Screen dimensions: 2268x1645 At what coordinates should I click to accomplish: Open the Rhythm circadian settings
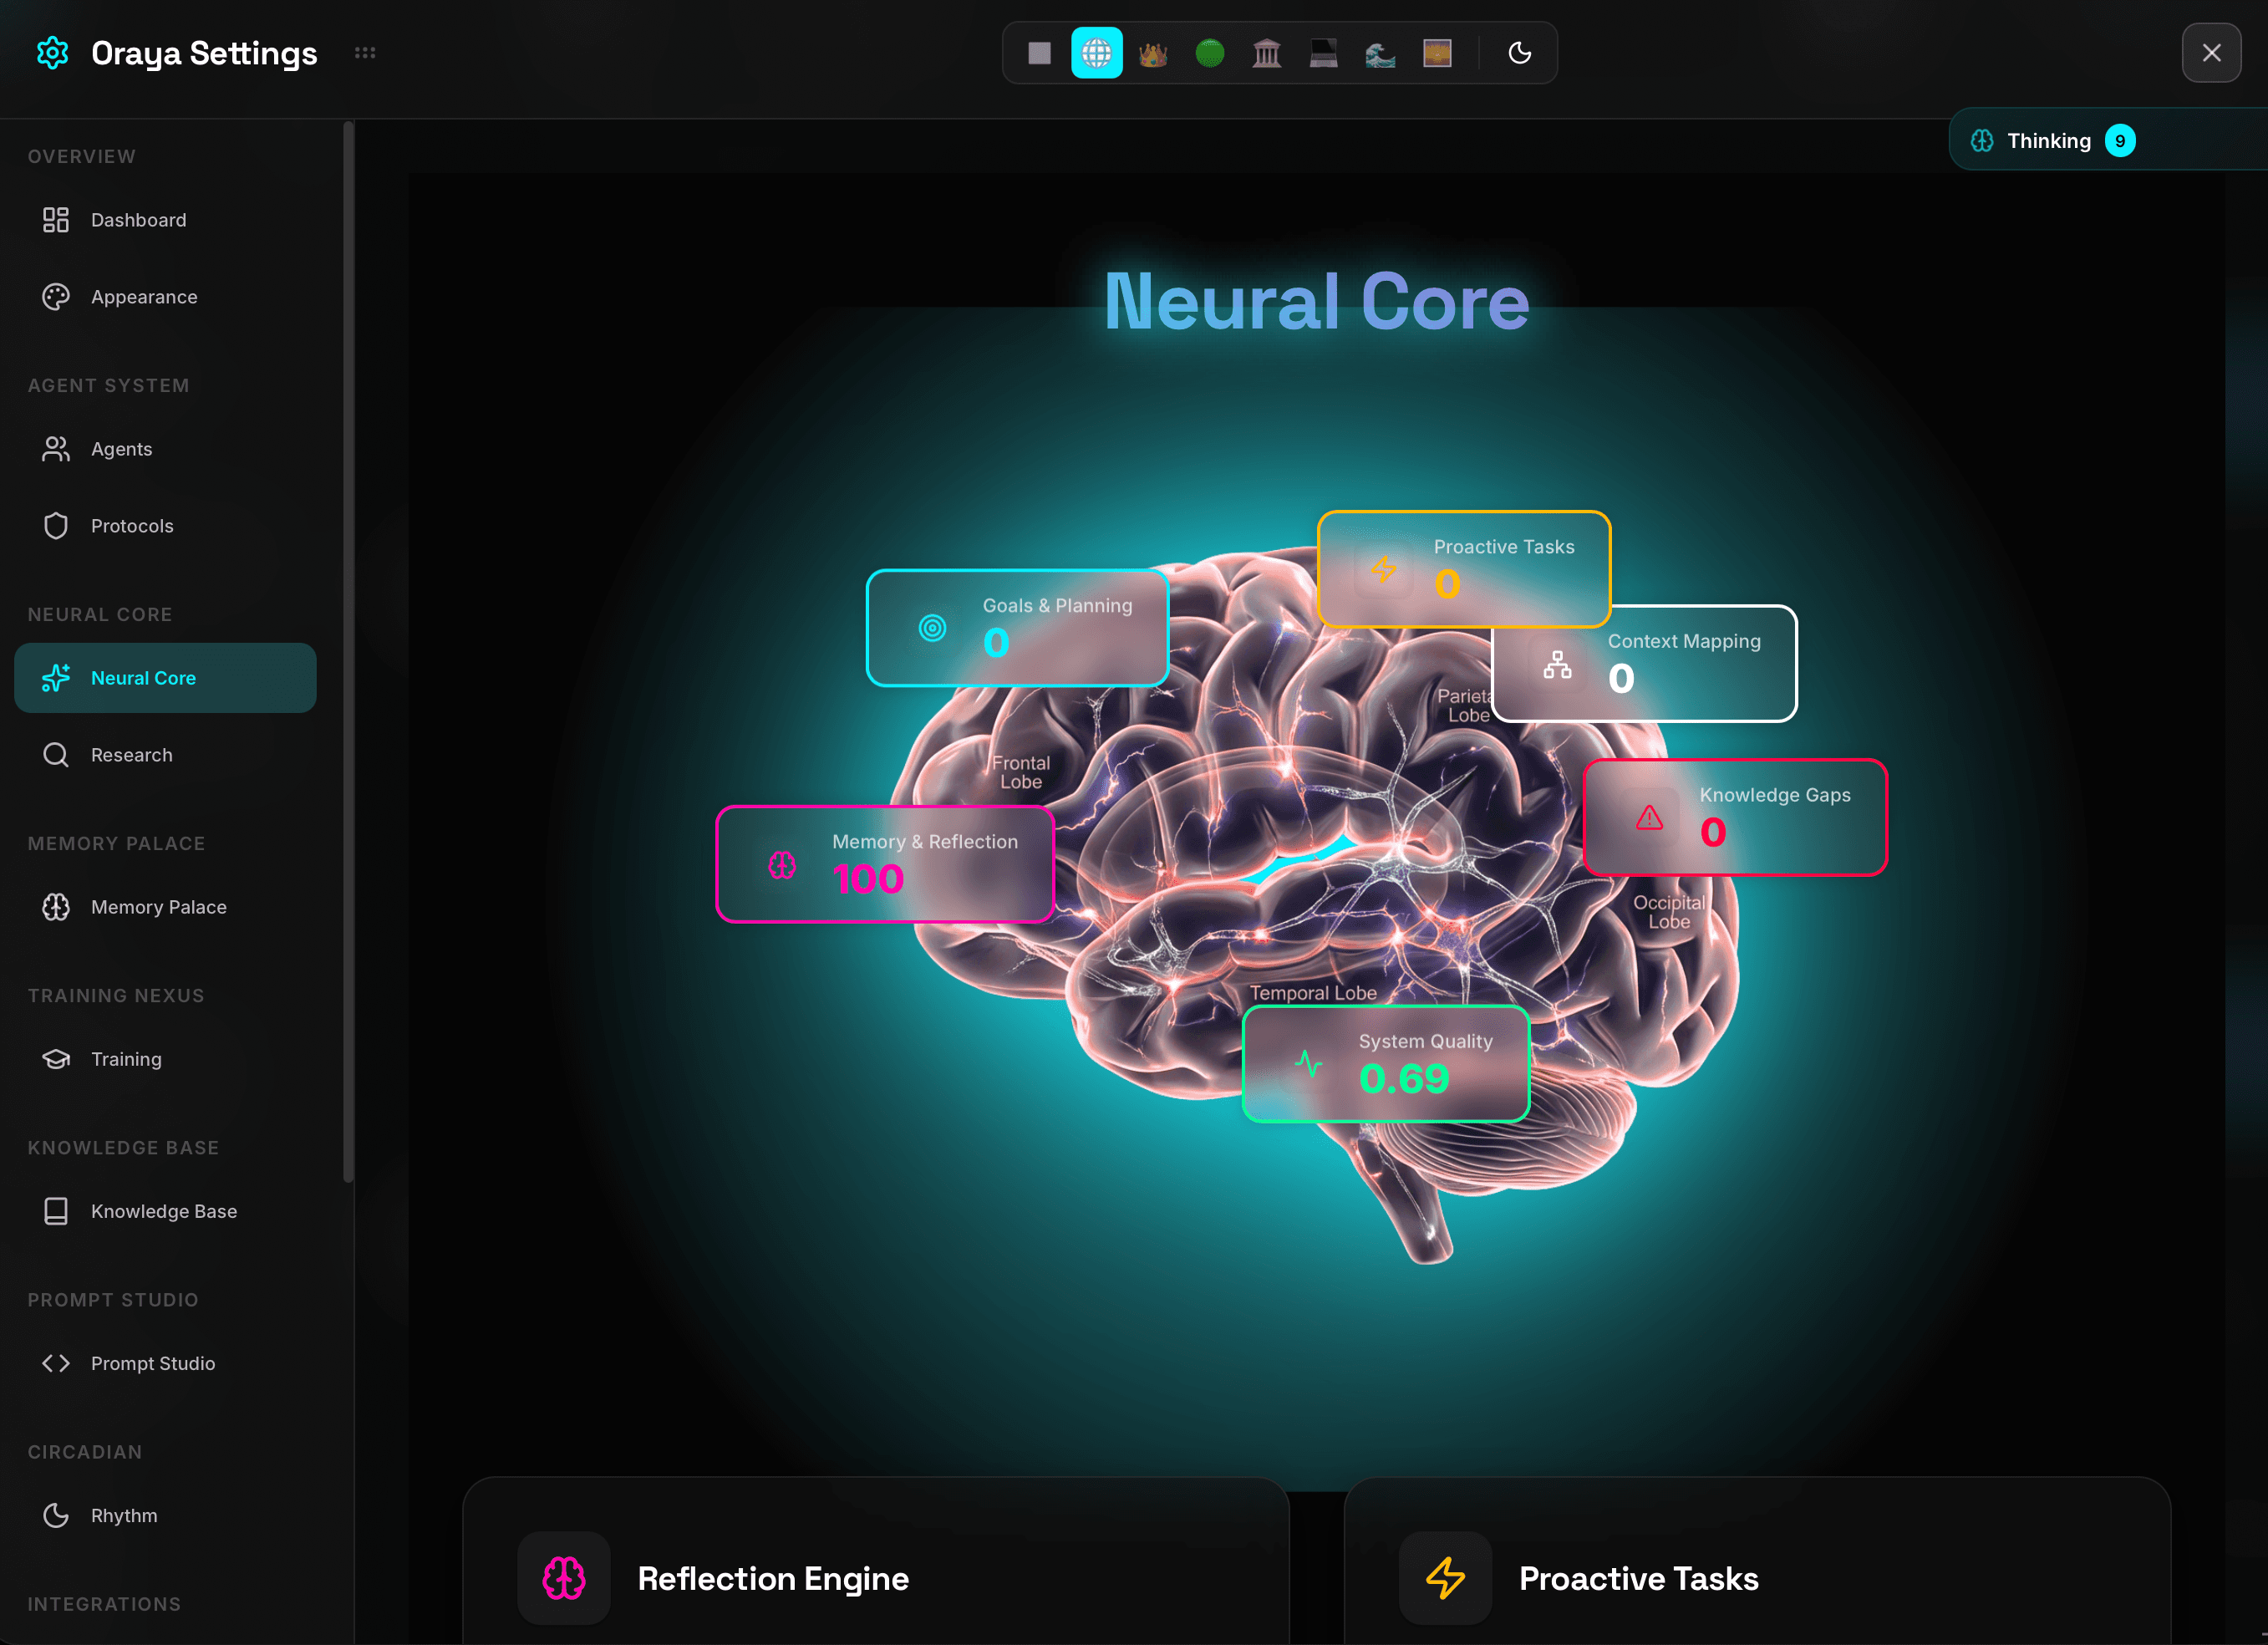coord(124,1514)
